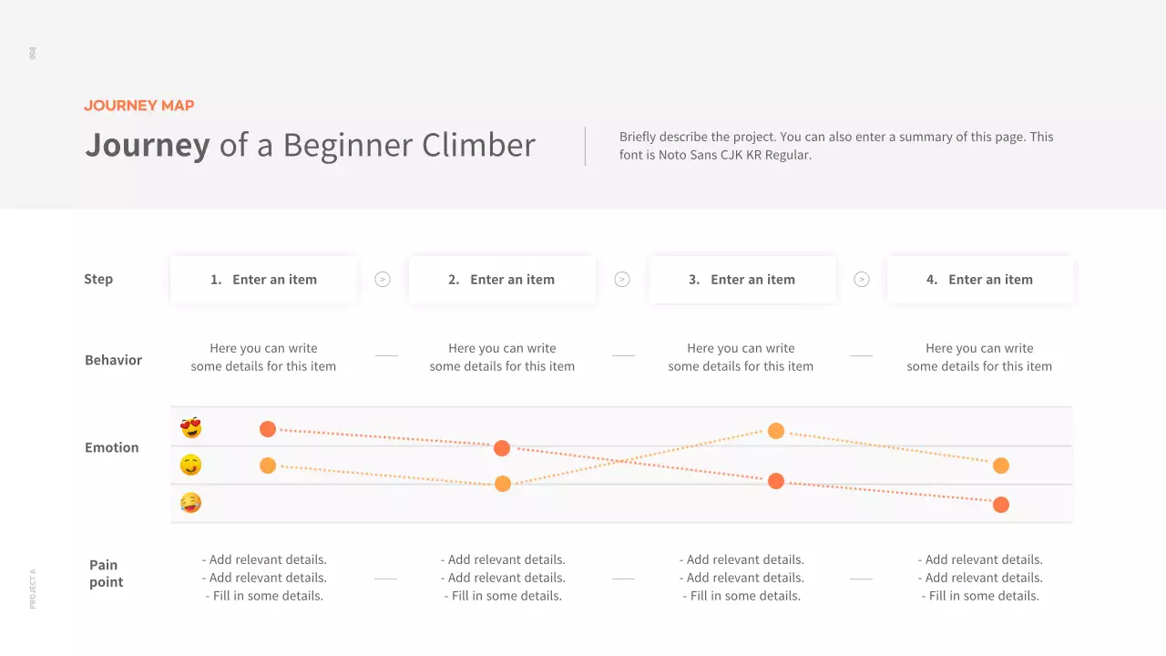Select the dark orange dot under step 4
Viewport: 1166px width, 656px height.
tap(1001, 505)
